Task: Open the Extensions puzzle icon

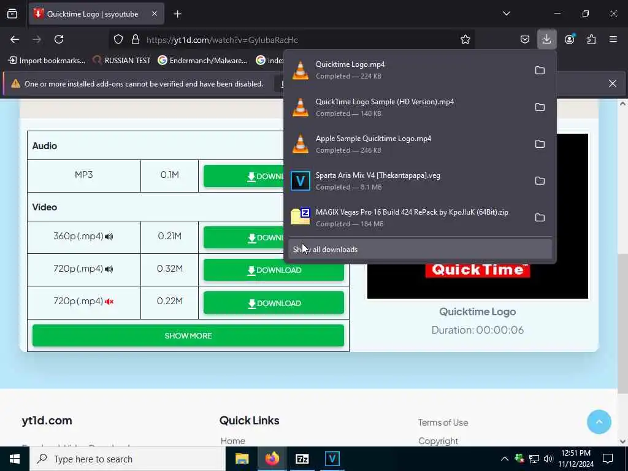Action: pyautogui.click(x=591, y=40)
